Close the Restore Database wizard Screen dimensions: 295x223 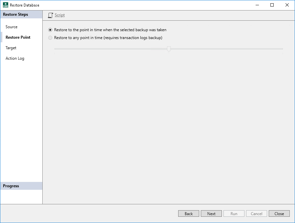[x=279, y=213]
